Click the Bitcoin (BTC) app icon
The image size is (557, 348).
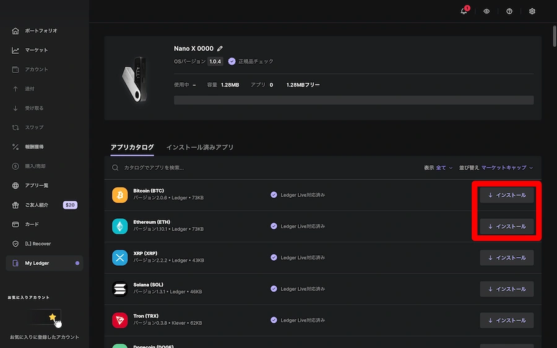click(x=119, y=195)
